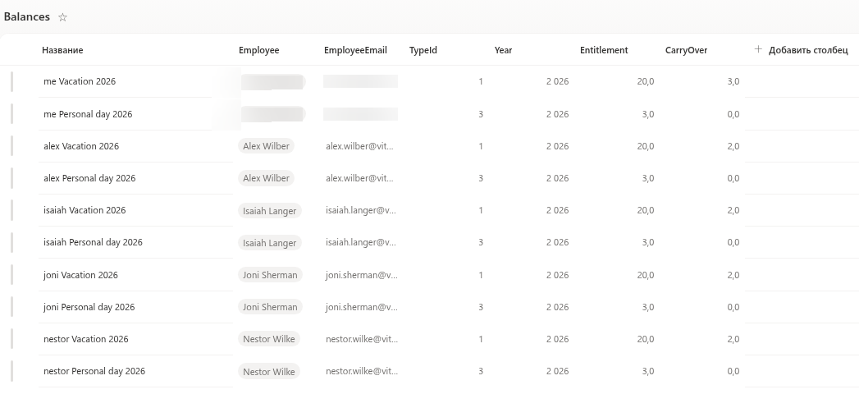Image resolution: width=859 pixels, height=394 pixels.
Task: Select email cell in nestor Personal day row
Action: coord(362,371)
